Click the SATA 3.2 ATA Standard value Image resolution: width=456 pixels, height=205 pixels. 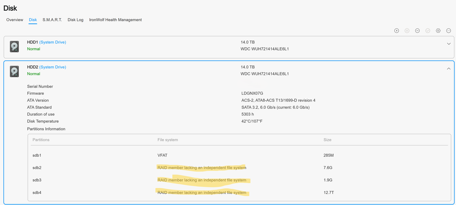275,107
